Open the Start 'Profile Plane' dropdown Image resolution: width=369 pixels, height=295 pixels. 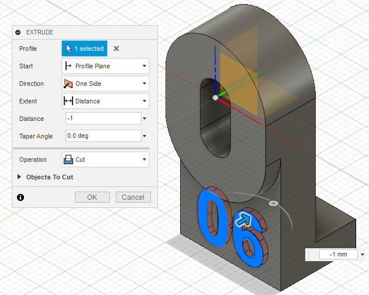(x=105, y=66)
